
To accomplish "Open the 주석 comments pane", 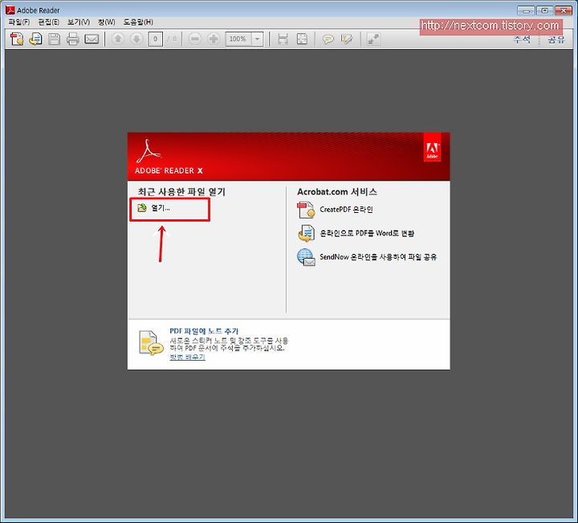I will (523, 39).
